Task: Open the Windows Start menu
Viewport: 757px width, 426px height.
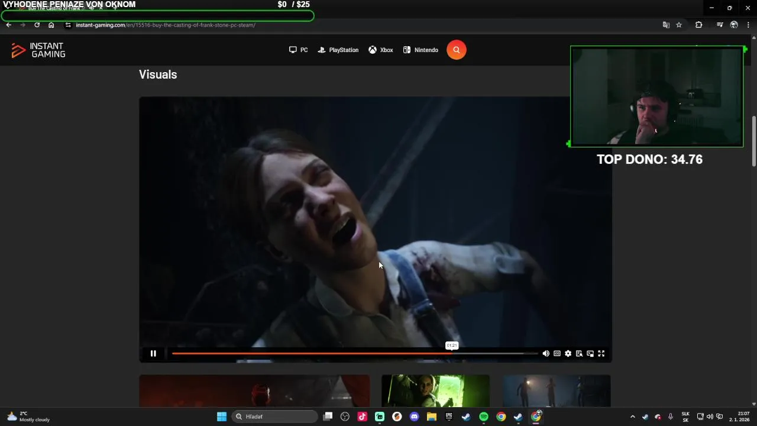Action: click(x=222, y=417)
